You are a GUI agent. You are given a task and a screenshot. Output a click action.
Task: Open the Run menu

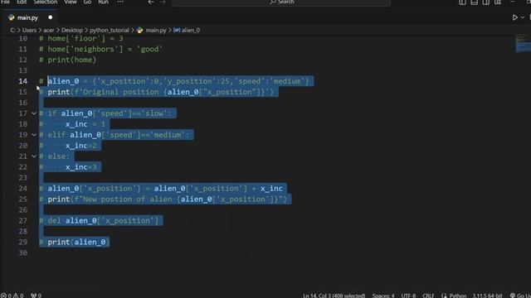point(103,2)
